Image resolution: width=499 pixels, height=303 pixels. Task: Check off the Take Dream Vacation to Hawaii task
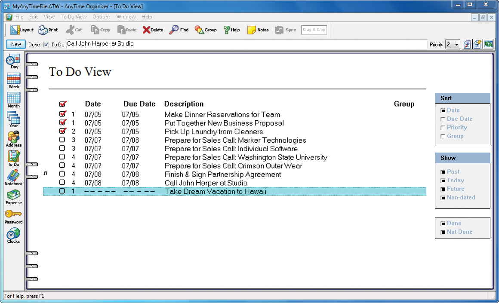click(62, 191)
